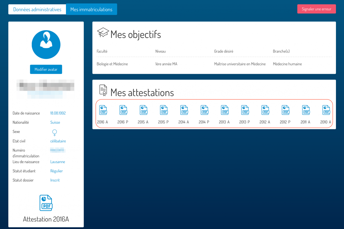Click the Lausanne birthplace value
The width and height of the screenshot is (344, 229).
point(58,162)
